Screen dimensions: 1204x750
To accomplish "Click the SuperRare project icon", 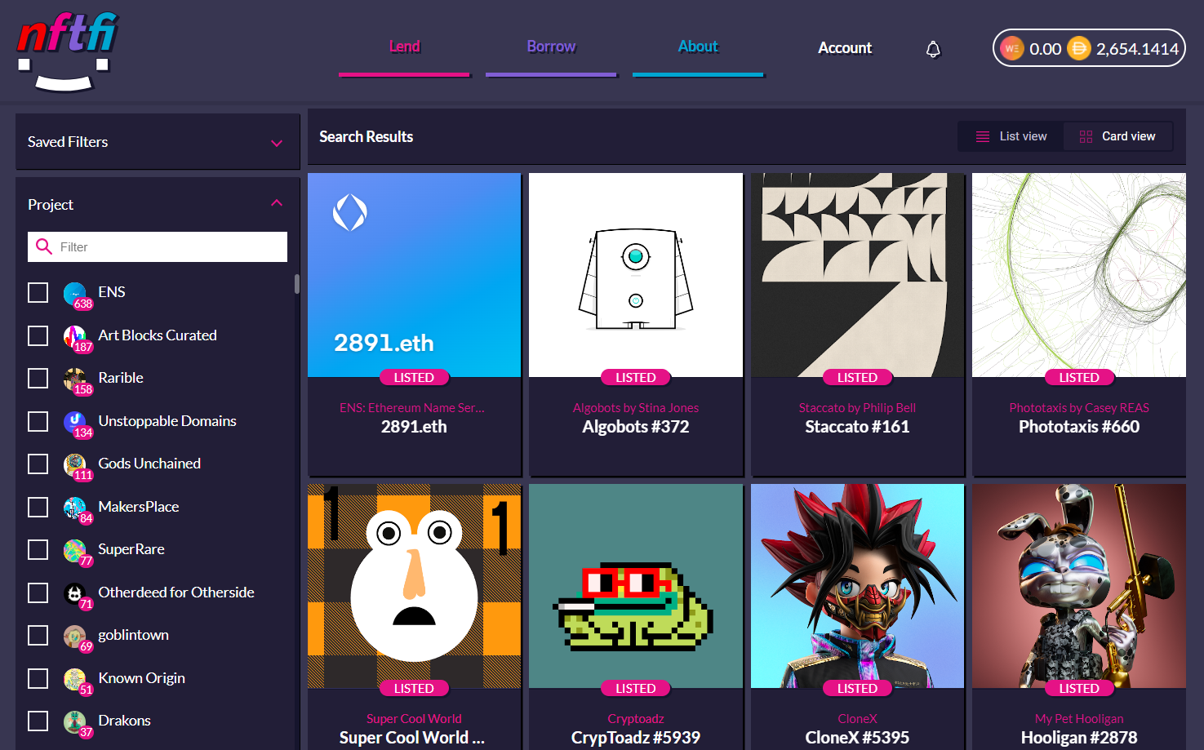I will tap(75, 550).
